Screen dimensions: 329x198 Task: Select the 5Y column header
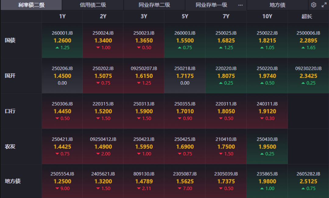tap(185, 16)
